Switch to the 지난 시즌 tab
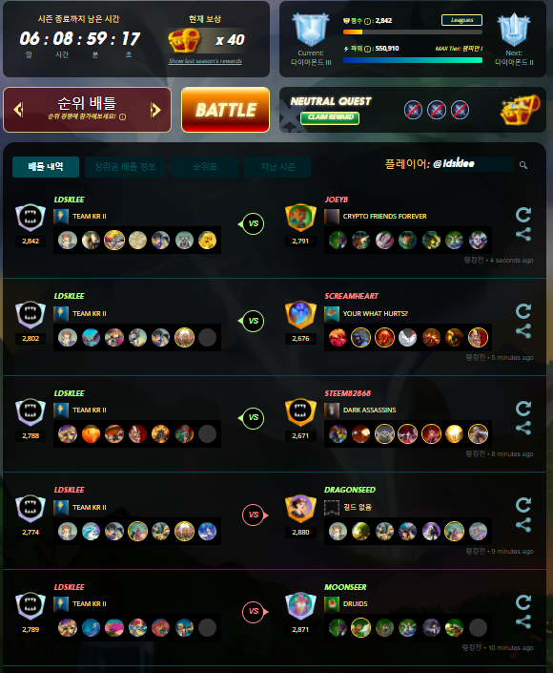The image size is (553, 673). click(x=277, y=166)
